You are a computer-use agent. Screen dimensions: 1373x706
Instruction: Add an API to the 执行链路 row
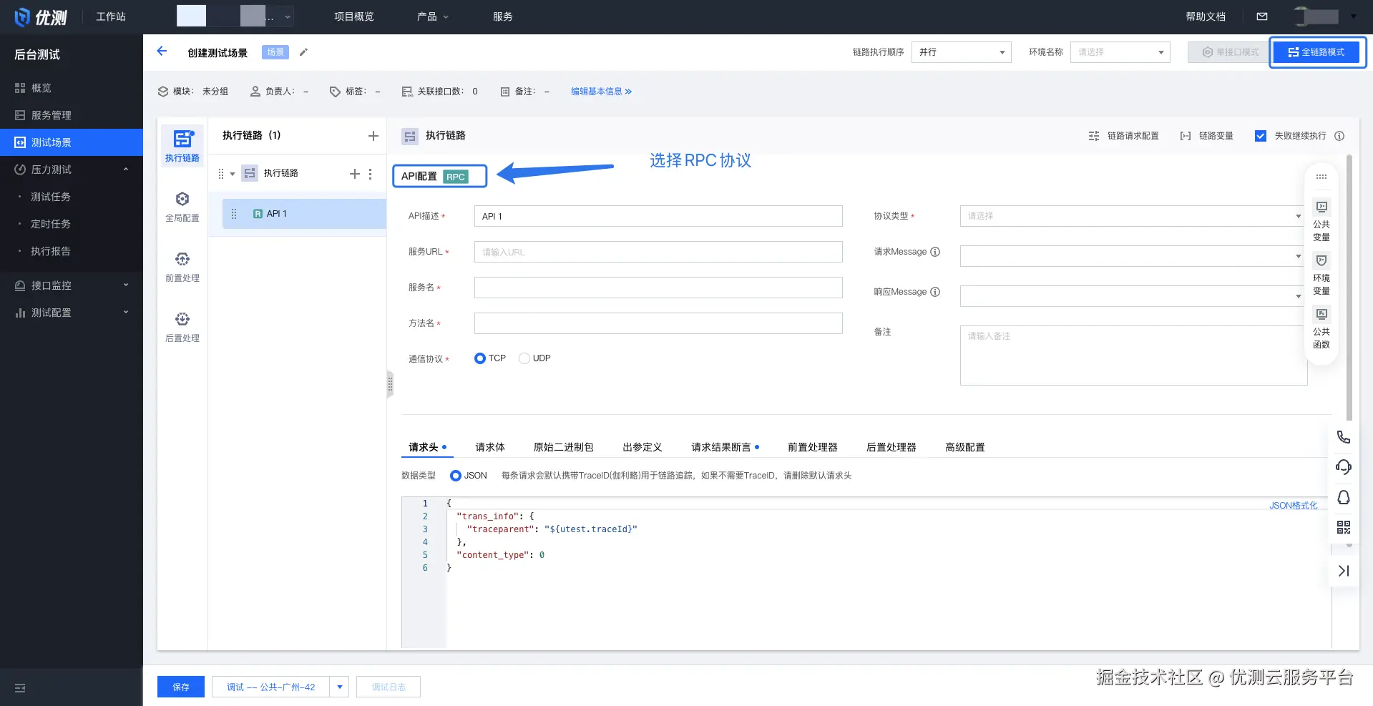(x=354, y=174)
